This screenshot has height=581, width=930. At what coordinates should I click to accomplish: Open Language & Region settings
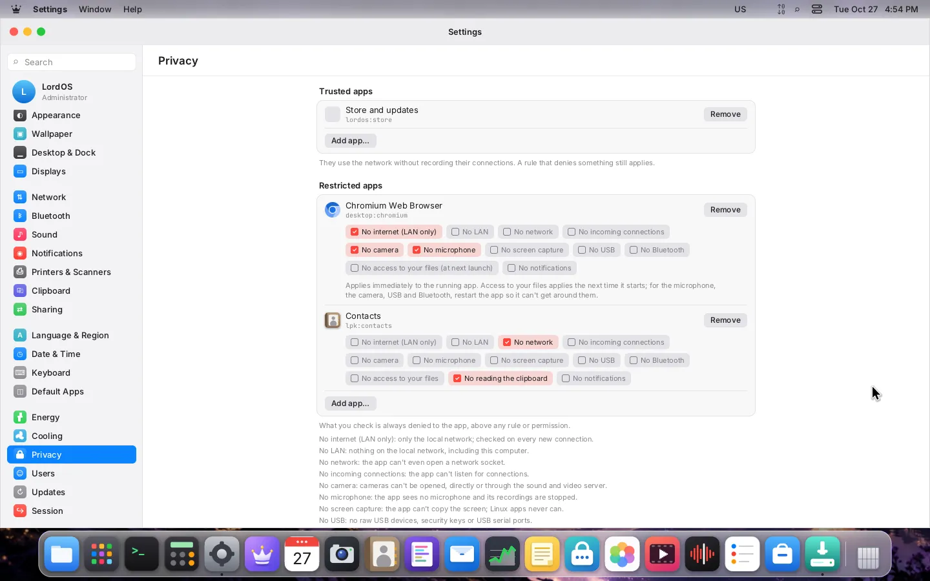pos(72,335)
